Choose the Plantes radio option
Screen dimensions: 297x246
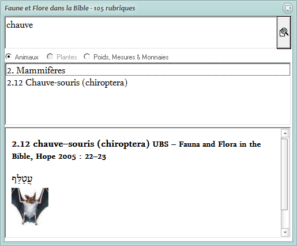click(x=50, y=57)
